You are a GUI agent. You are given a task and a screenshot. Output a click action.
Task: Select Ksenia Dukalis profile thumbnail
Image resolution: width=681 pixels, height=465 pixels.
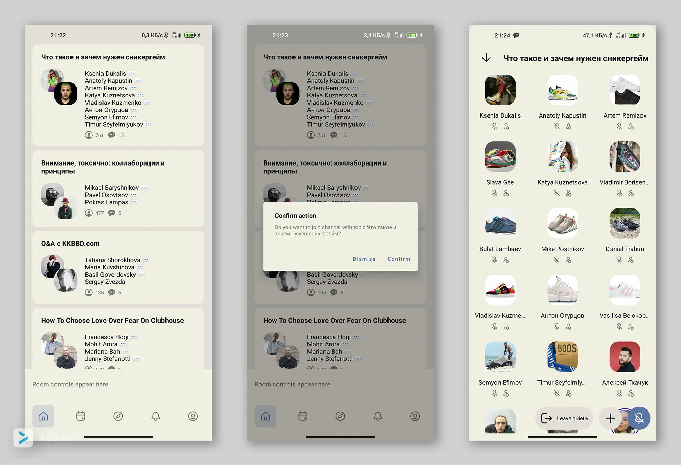click(x=500, y=91)
